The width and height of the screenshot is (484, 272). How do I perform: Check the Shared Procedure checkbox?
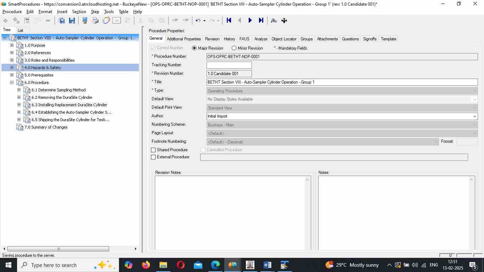153,150
